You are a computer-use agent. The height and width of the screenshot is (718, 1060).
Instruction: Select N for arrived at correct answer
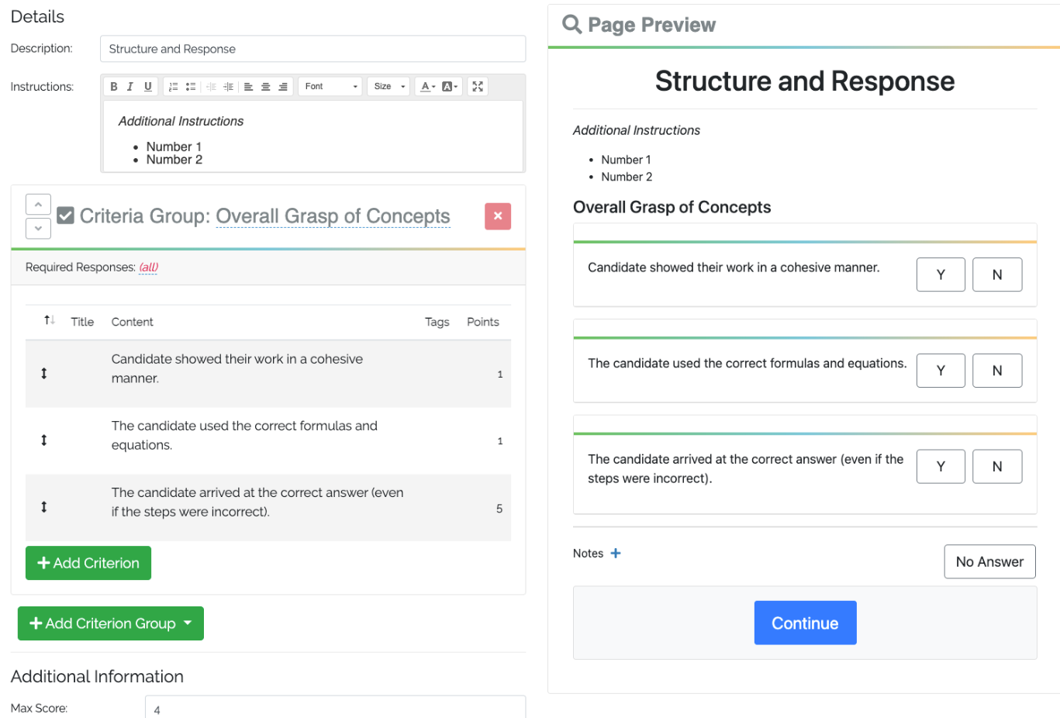[997, 467]
